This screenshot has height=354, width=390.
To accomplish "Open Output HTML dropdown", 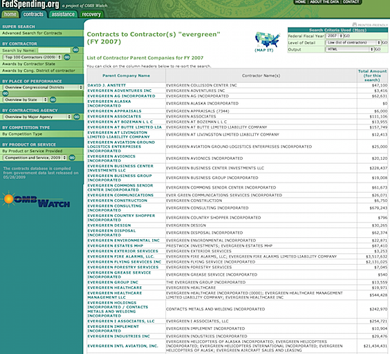I will 350,49.
